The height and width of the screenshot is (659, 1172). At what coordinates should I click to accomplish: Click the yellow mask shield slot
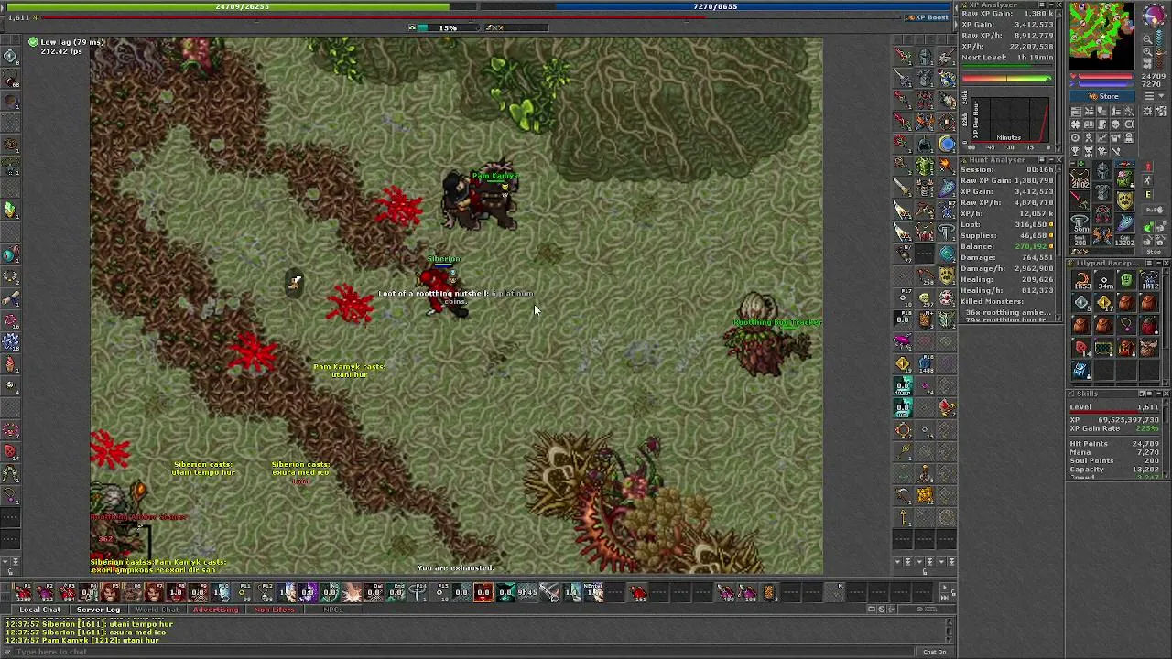tap(1124, 201)
